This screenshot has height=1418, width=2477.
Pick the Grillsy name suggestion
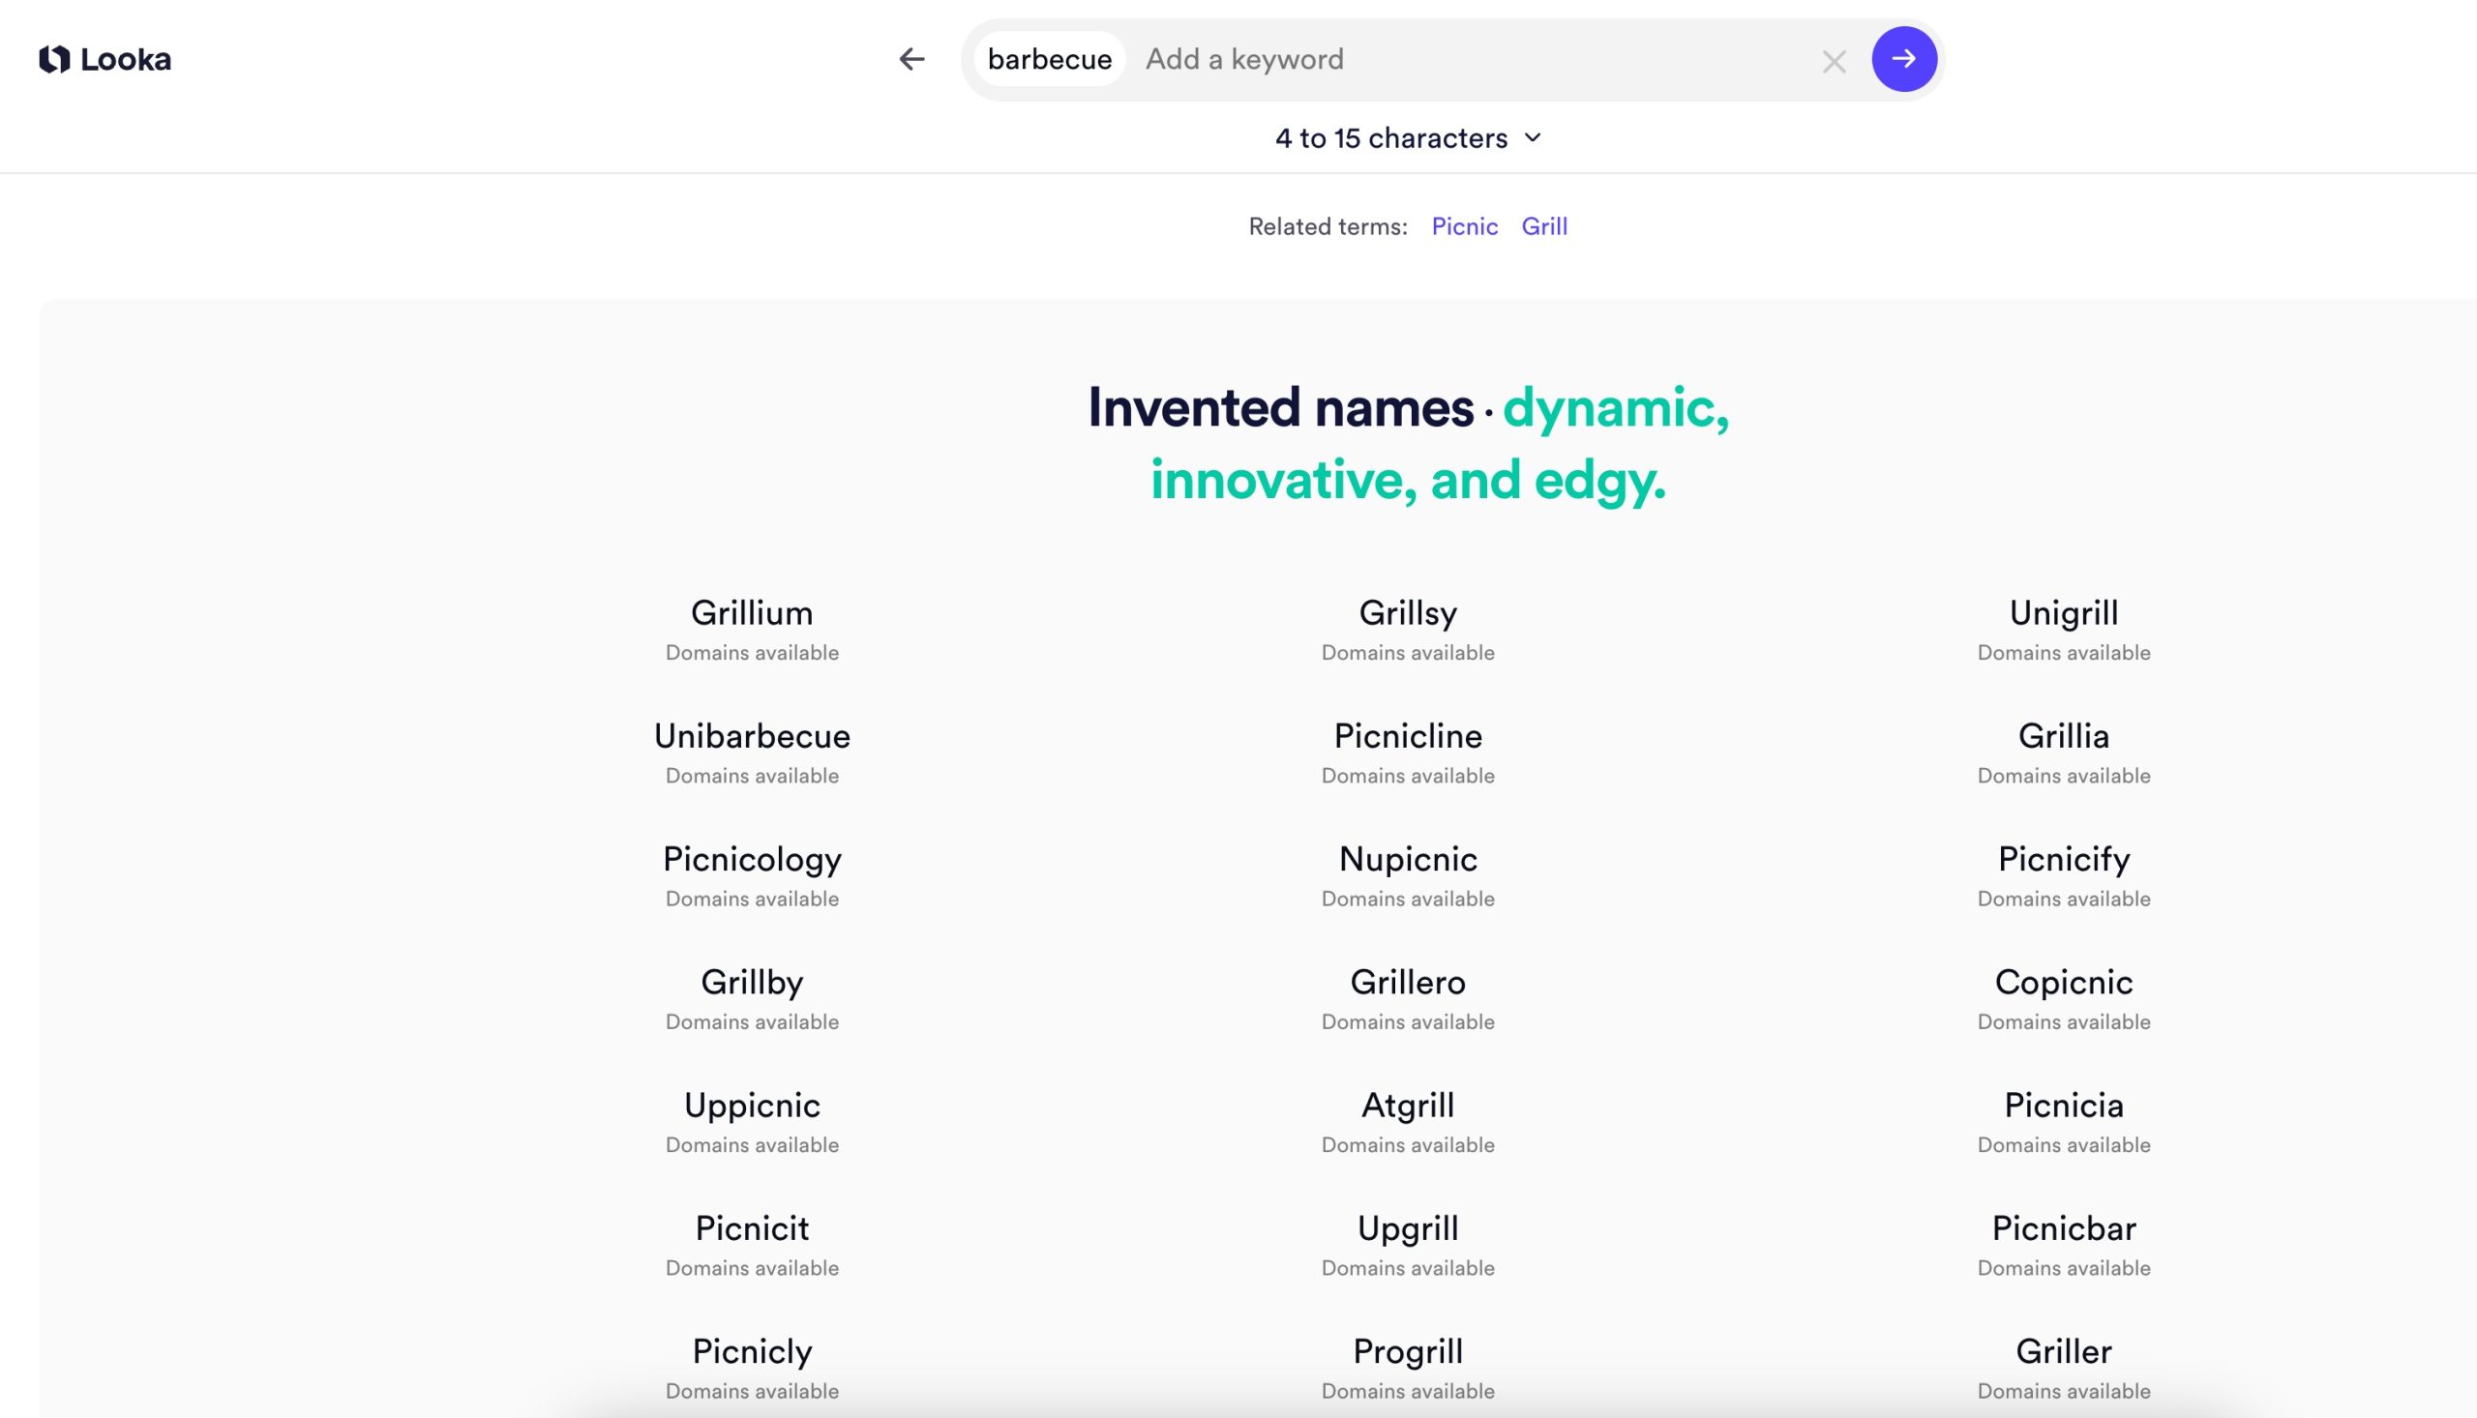click(x=1408, y=613)
